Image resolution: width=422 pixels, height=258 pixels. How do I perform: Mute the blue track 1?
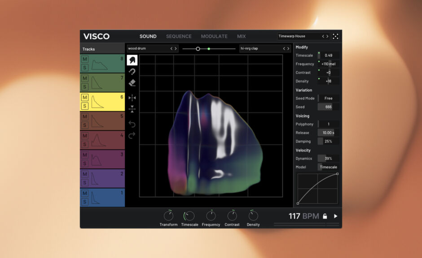pos(84,193)
